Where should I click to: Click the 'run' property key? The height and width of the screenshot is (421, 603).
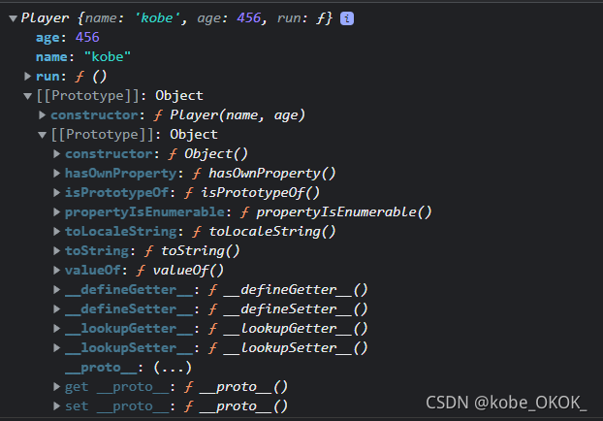[x=48, y=77]
